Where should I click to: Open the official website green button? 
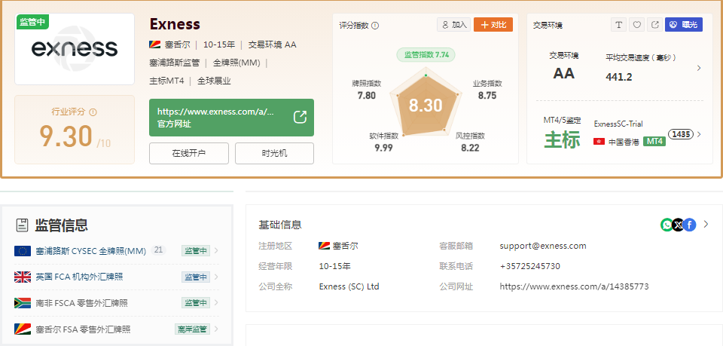pos(231,118)
